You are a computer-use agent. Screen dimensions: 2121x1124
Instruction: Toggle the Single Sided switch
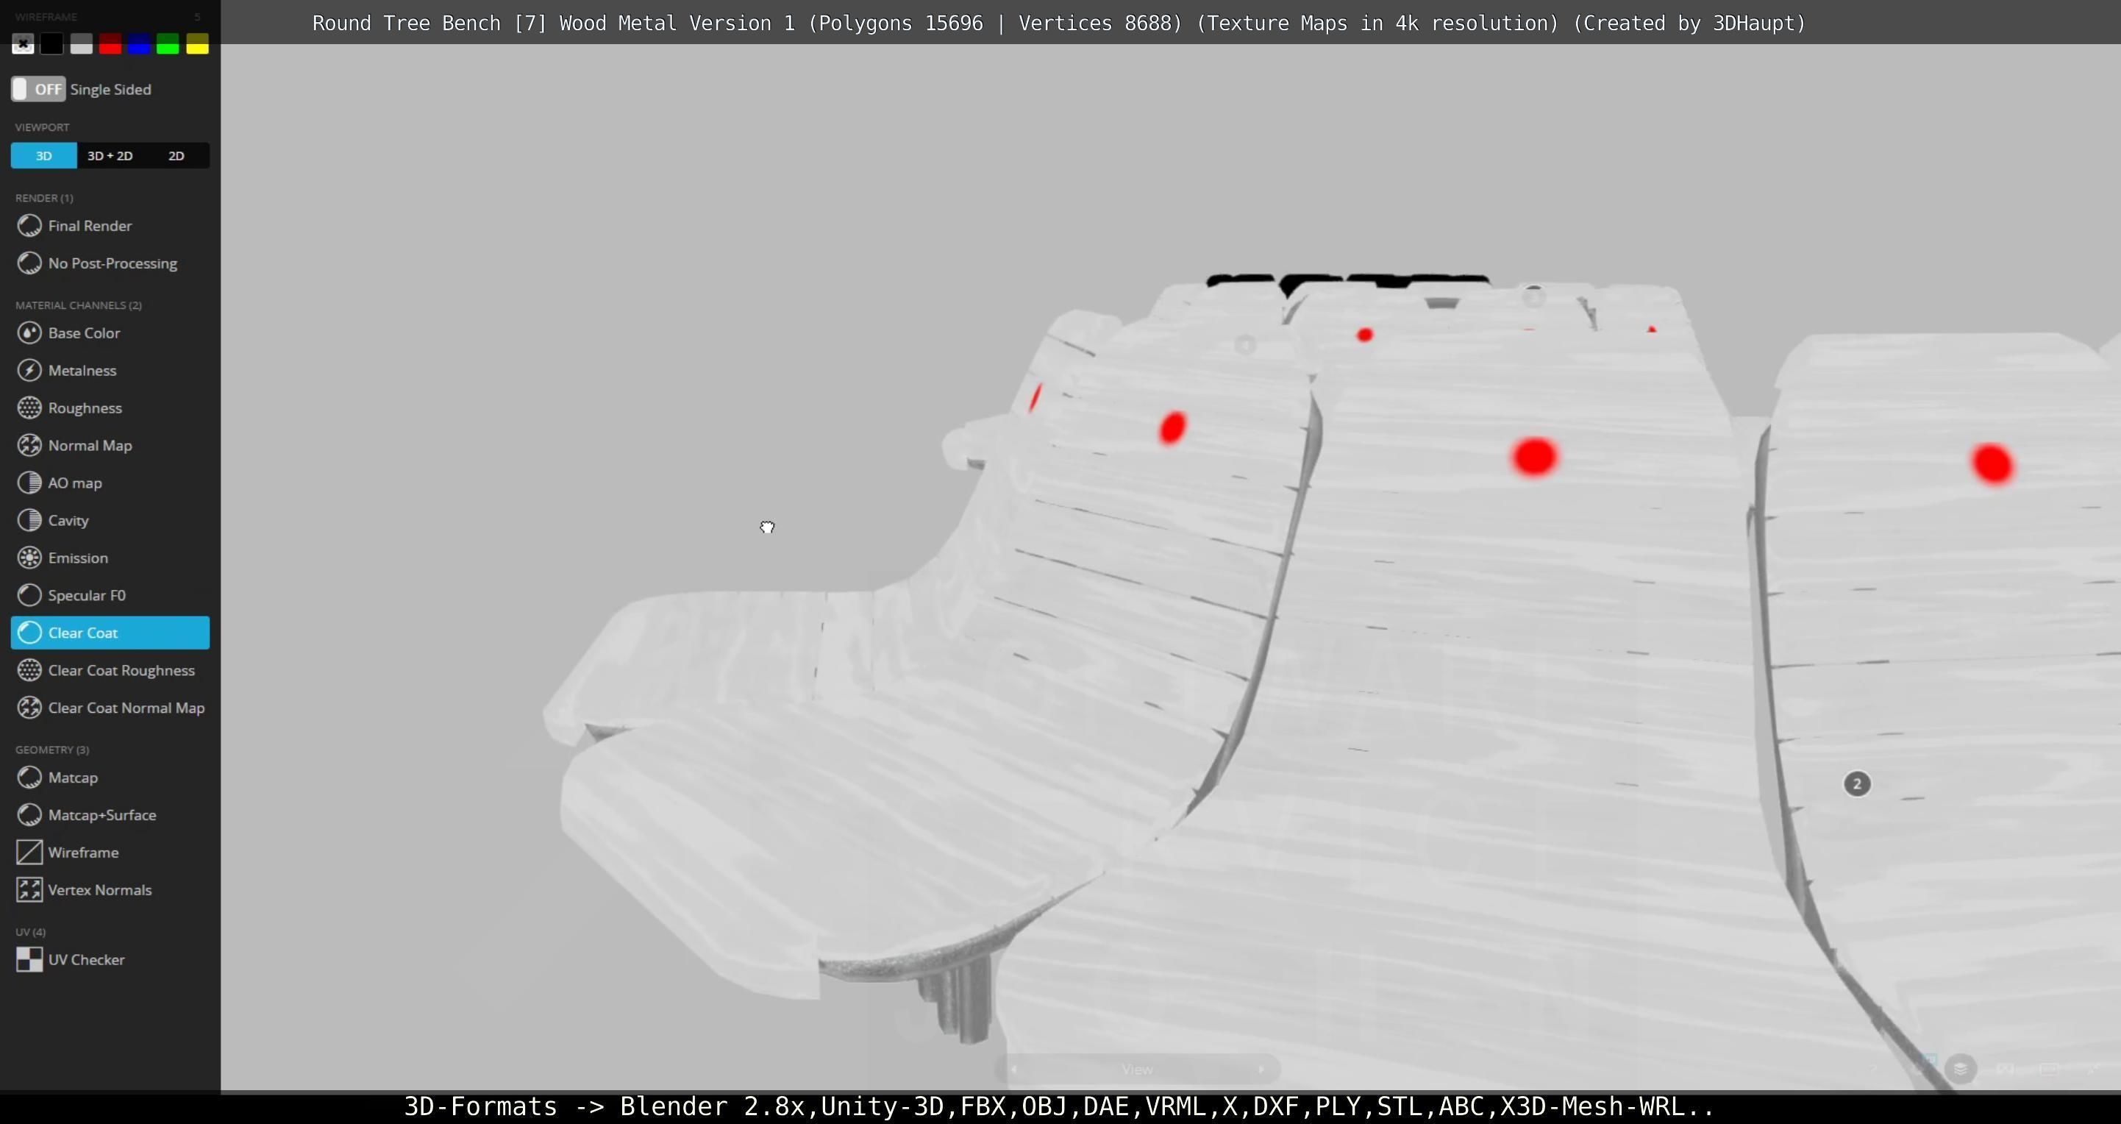[38, 89]
